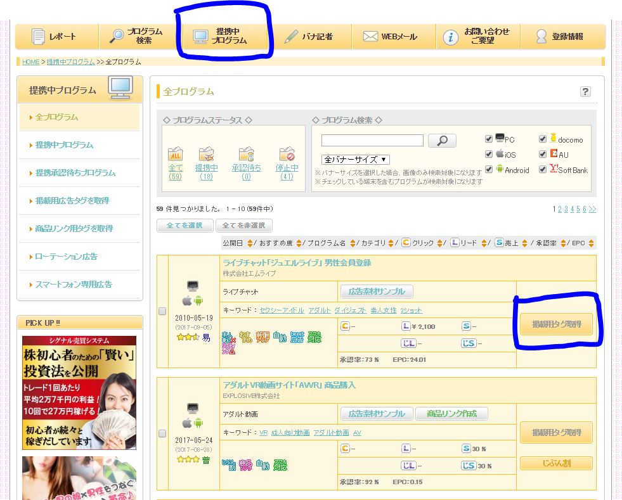
Task: Open the 株初心者 investment ad banner
Action: tap(79, 393)
